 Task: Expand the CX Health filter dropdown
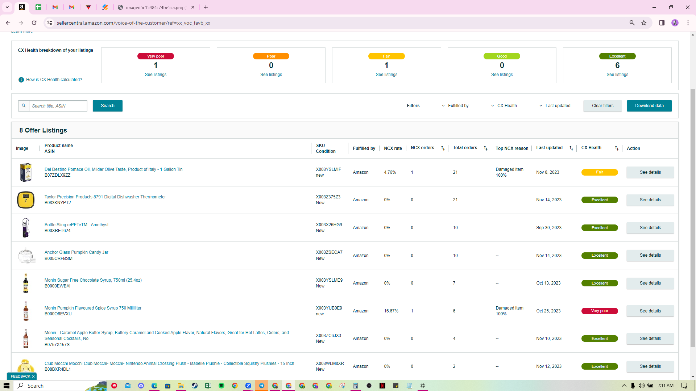(504, 106)
